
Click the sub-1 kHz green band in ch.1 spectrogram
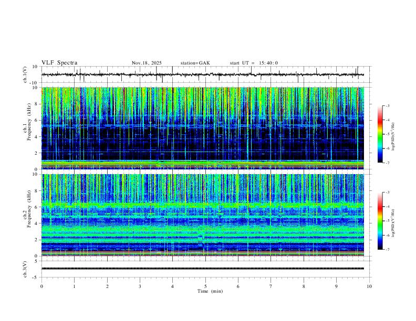tap(203, 164)
